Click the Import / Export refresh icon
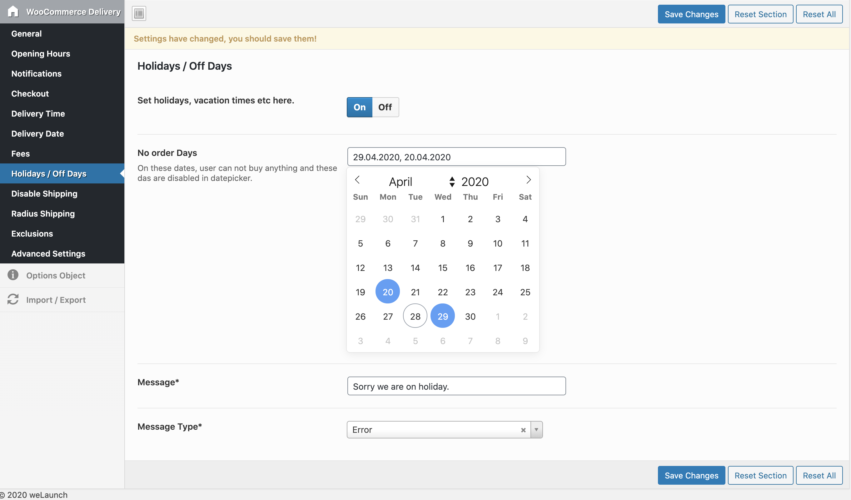851x500 pixels. (13, 299)
